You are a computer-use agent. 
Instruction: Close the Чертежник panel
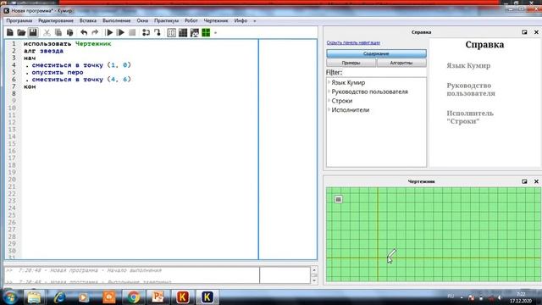tap(536, 181)
